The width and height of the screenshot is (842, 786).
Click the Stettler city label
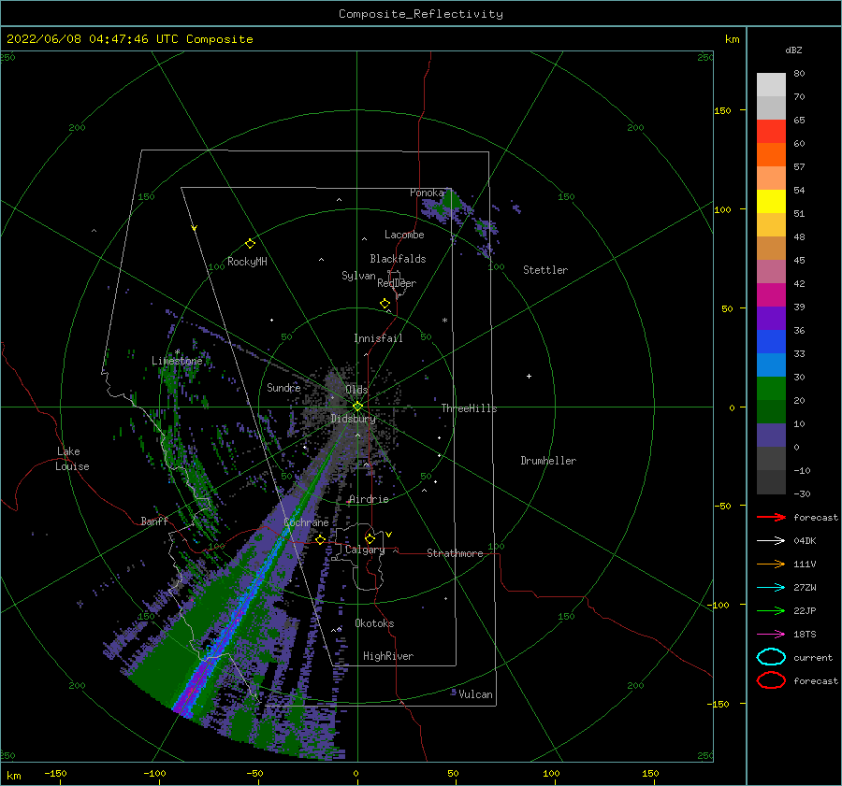[545, 270]
